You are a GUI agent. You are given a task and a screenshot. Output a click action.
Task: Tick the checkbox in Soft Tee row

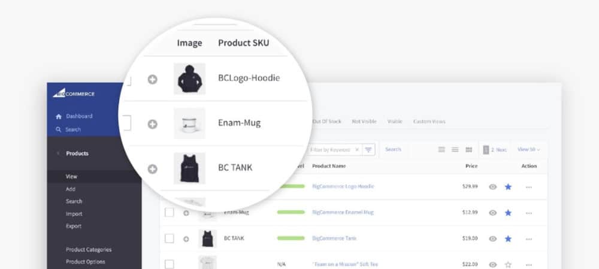click(x=170, y=264)
